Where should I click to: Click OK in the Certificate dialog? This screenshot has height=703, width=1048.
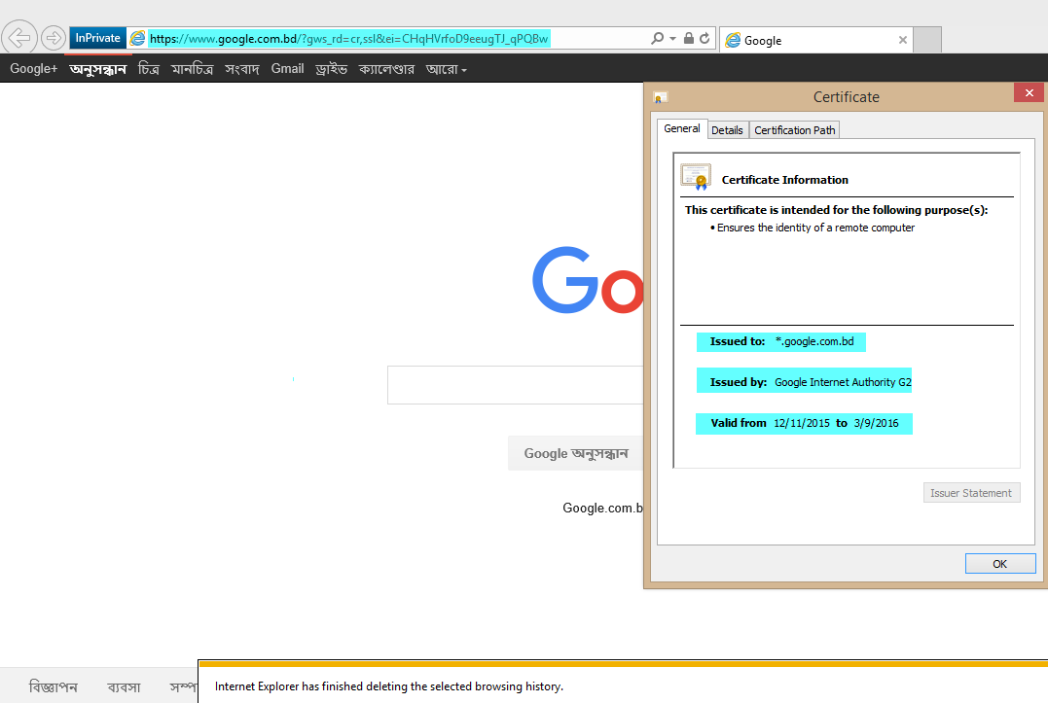point(1000,563)
